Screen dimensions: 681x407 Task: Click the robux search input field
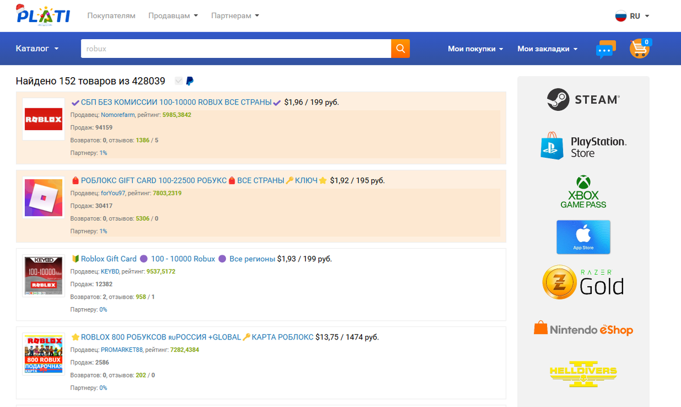[x=236, y=48]
